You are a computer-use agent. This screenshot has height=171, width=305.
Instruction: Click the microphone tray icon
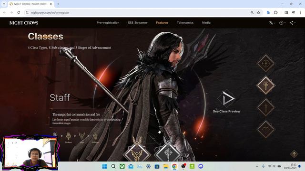click(x=263, y=166)
